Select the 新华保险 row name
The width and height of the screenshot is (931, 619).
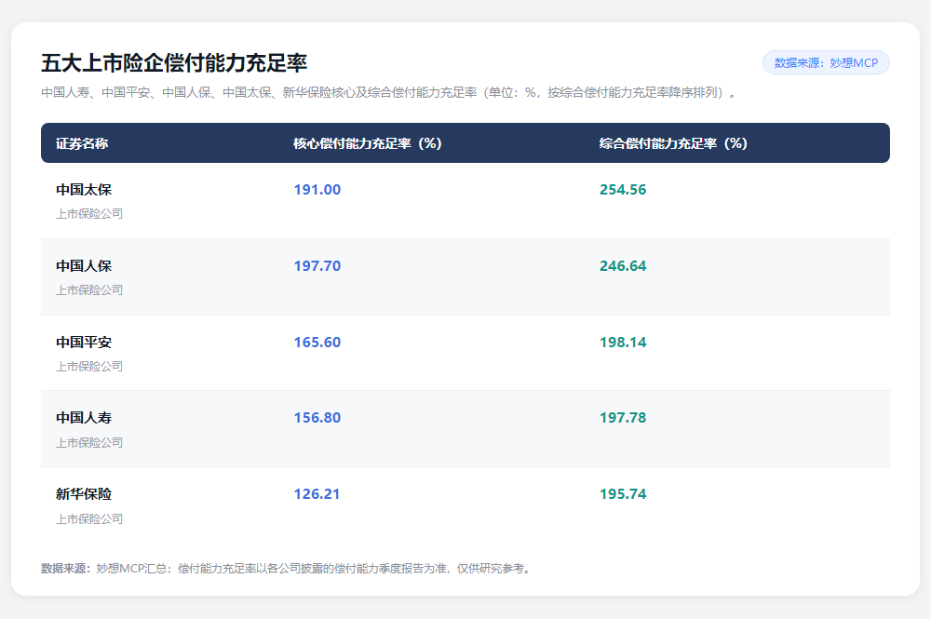tap(84, 494)
